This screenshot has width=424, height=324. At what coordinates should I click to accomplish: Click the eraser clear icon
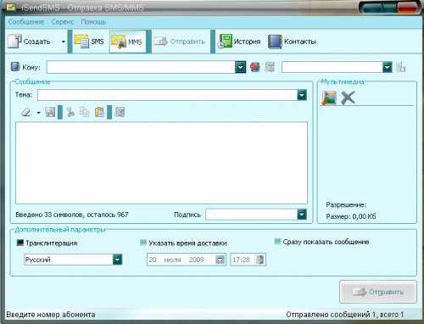25,112
